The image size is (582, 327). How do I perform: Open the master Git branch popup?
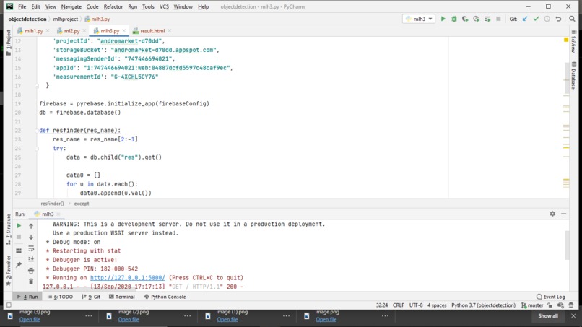[x=532, y=305]
